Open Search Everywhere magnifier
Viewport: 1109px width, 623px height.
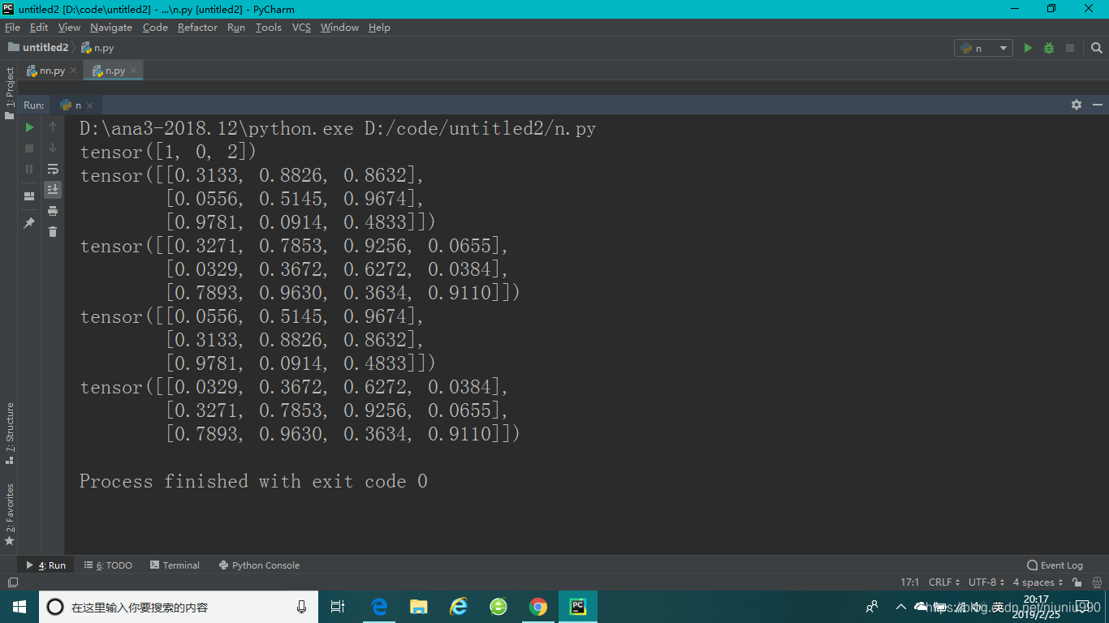[1097, 48]
